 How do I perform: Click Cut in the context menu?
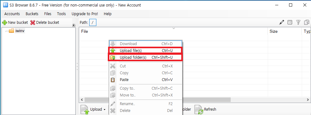click(x=145, y=66)
